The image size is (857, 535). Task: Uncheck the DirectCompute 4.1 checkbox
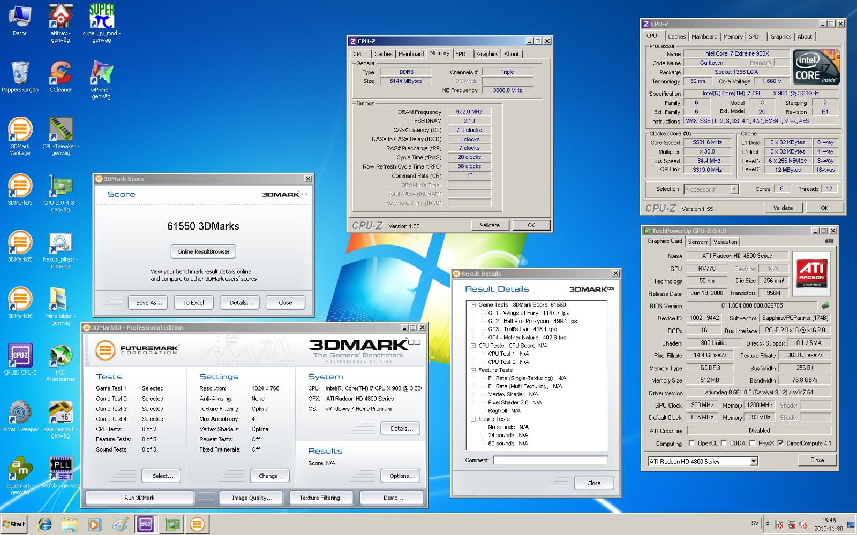pos(780,443)
